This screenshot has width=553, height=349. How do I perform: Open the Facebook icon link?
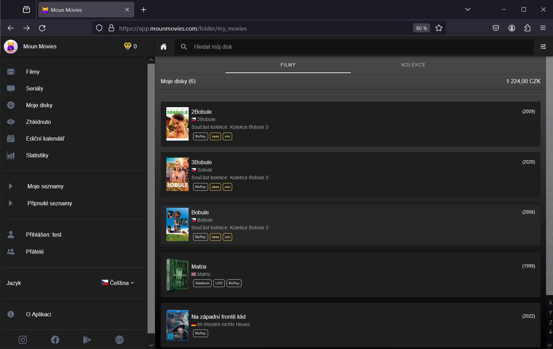[x=55, y=340]
